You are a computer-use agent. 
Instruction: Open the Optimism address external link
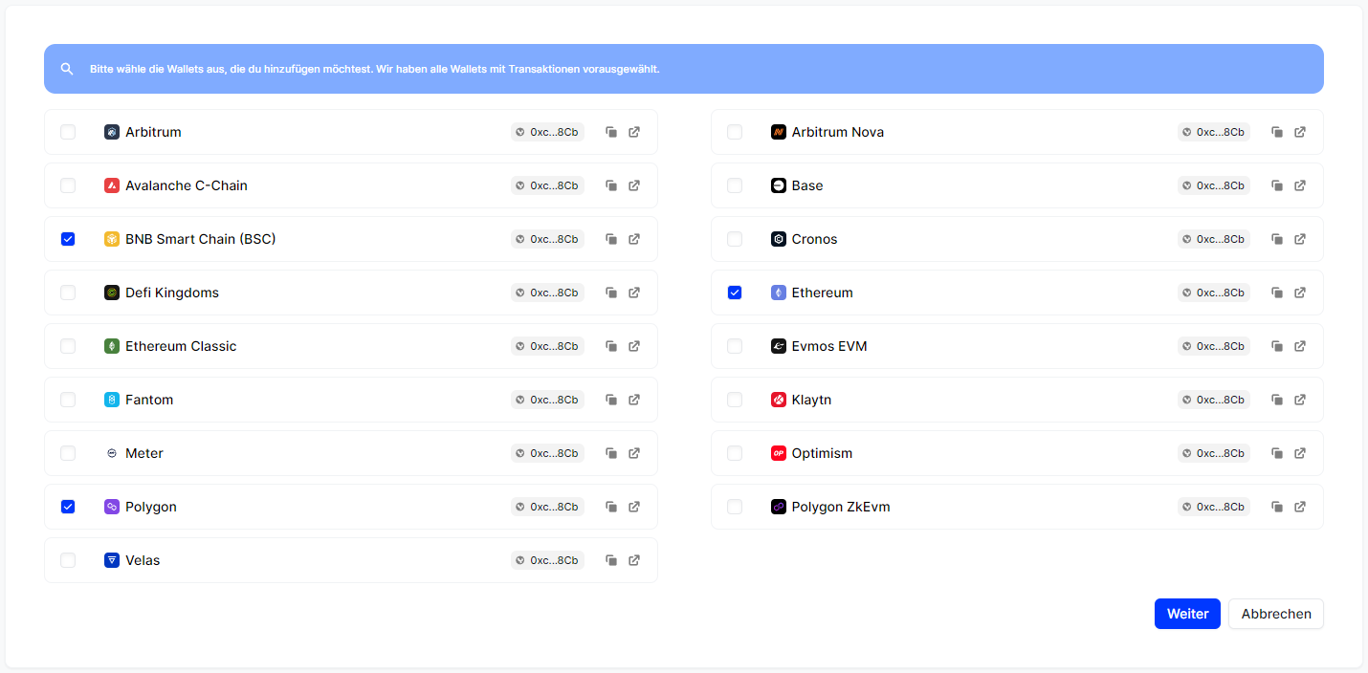click(x=1300, y=453)
